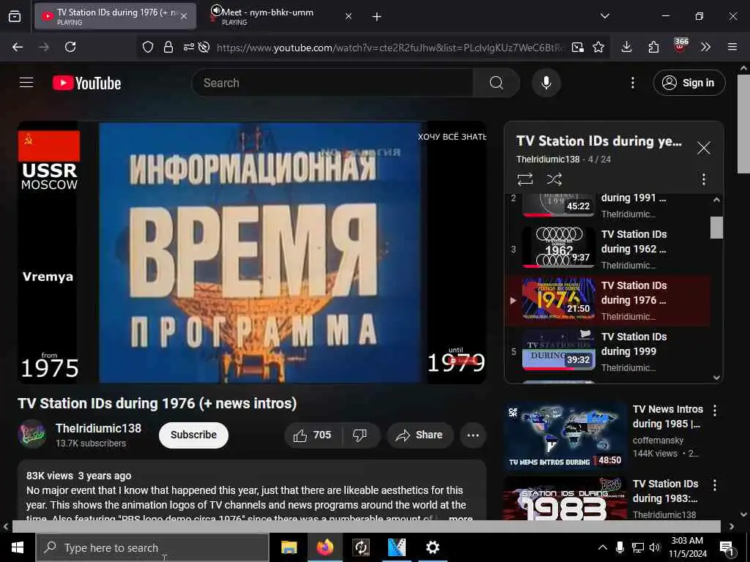Toggle shuffle playlist
Image resolution: width=750 pixels, height=562 pixels.
554,179
